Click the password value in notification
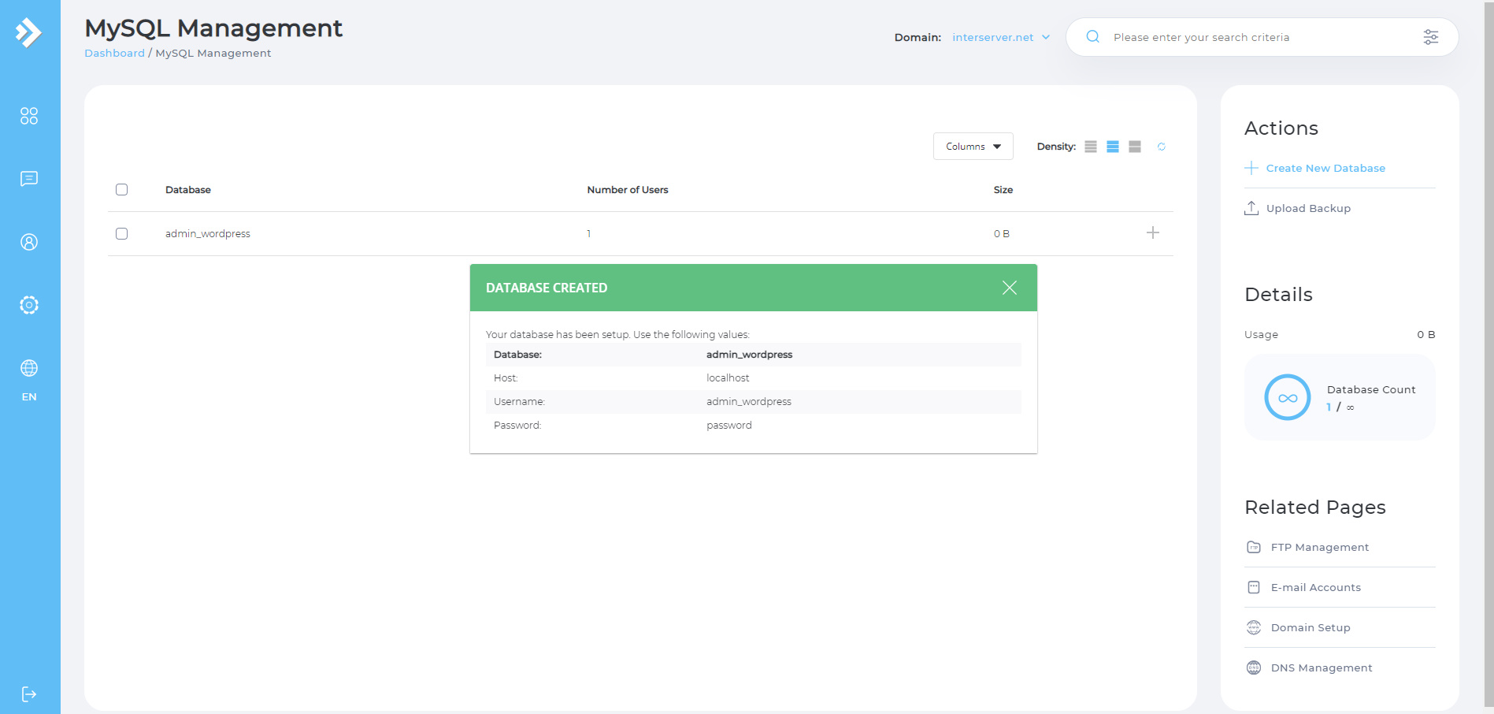The height and width of the screenshot is (714, 1494). pos(729,426)
